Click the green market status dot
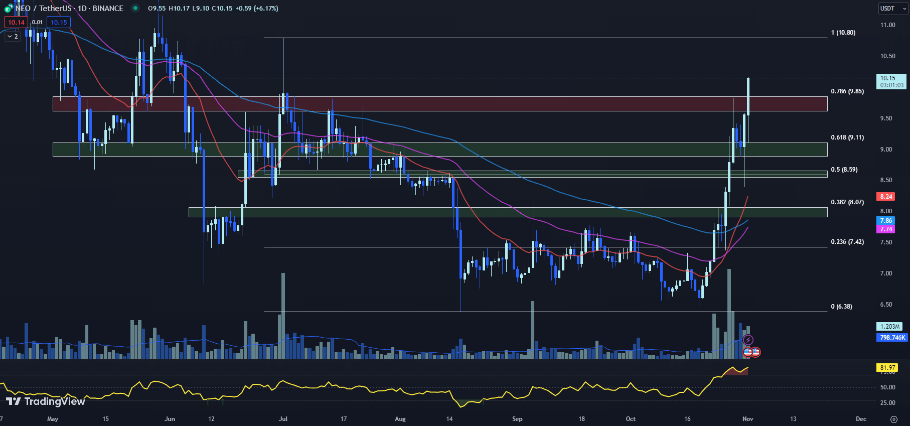Viewport: 910px width, 426px height. [x=135, y=8]
